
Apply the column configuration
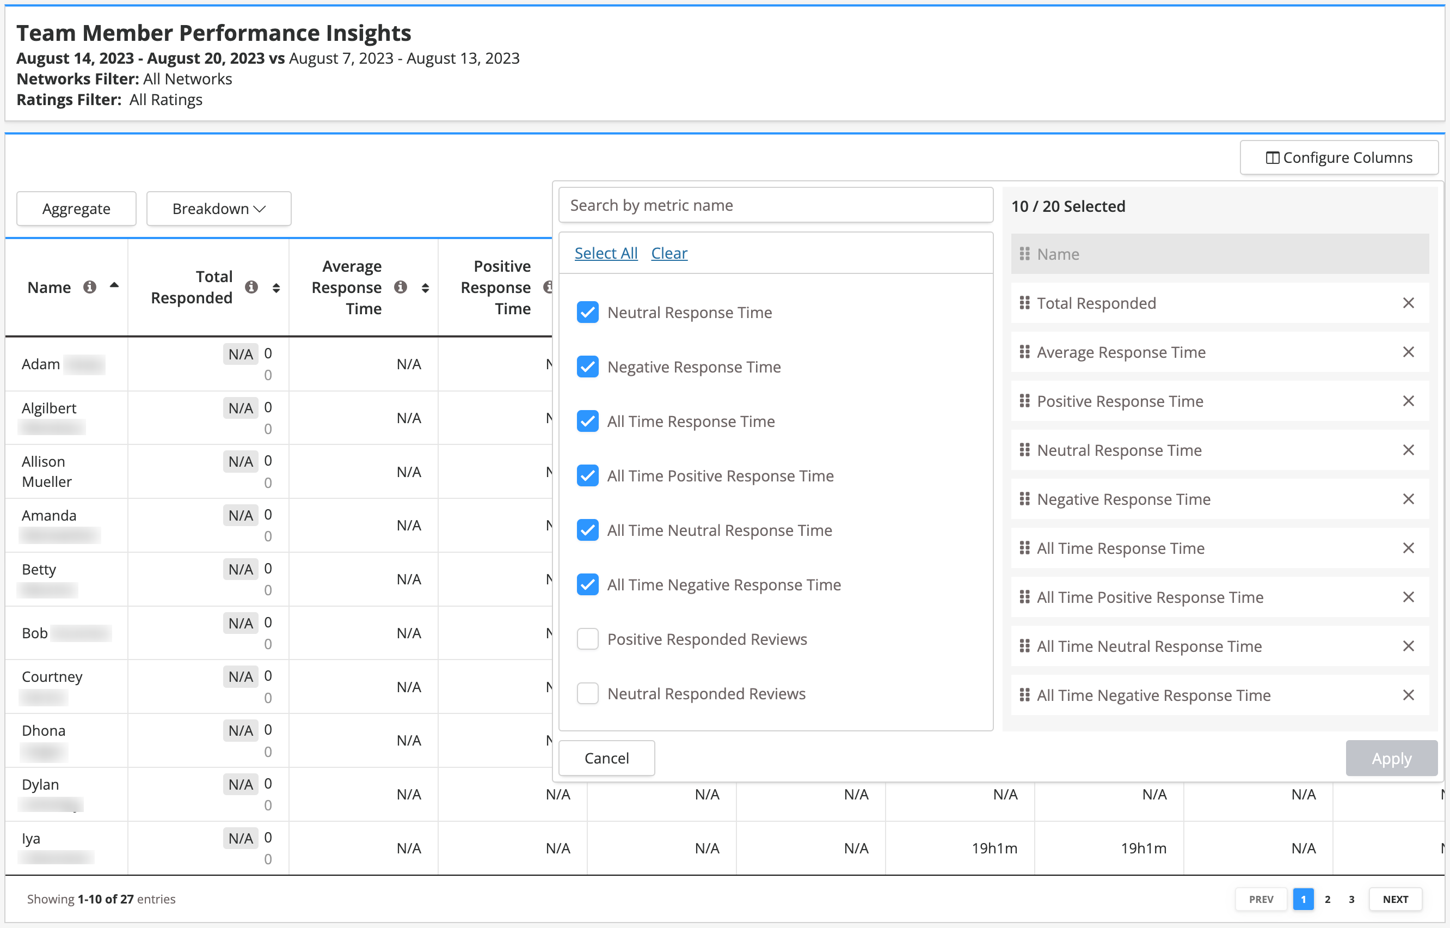(1391, 758)
